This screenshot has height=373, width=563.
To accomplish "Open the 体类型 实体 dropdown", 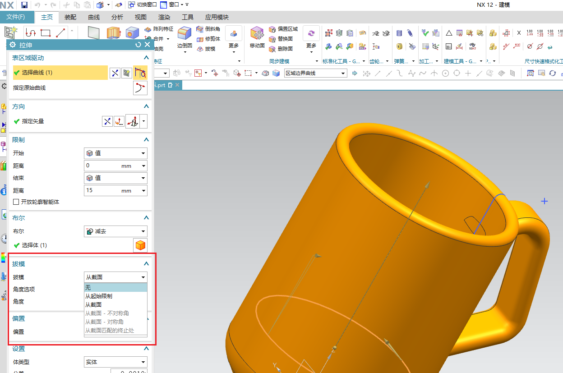I will [x=115, y=362].
